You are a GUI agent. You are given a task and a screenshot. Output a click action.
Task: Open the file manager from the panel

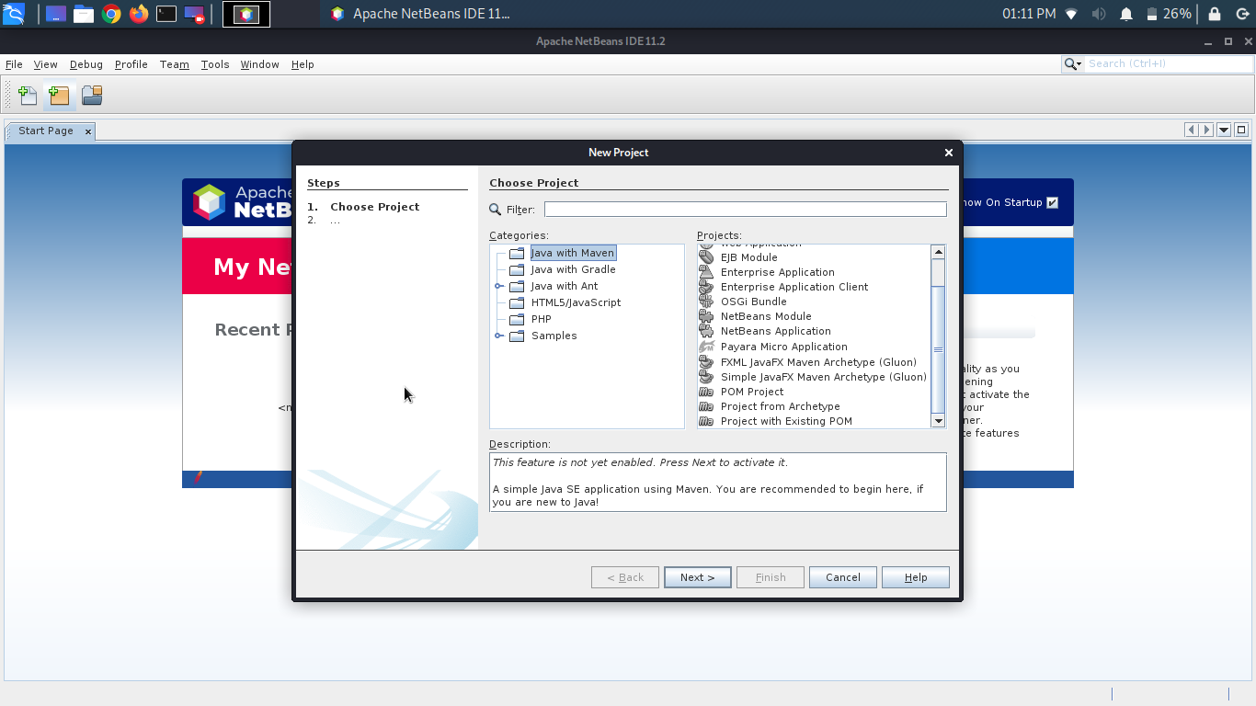coord(84,14)
